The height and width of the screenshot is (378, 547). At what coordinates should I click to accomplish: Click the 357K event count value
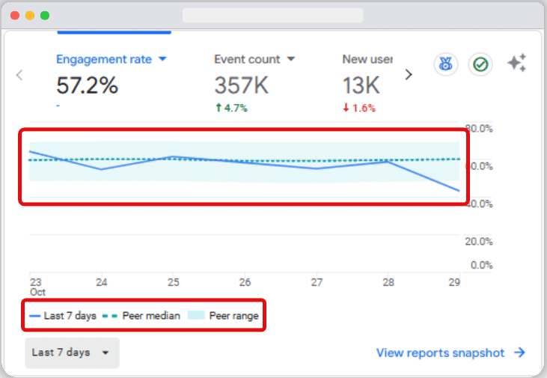[242, 85]
